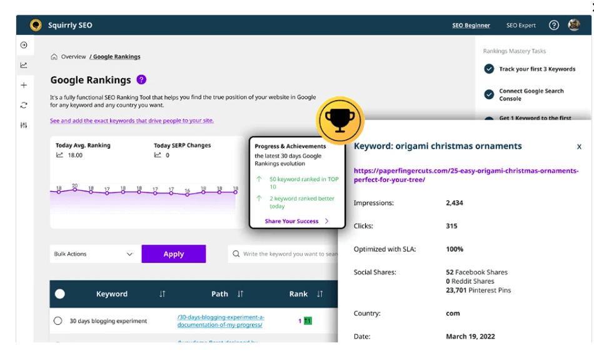The height and width of the screenshot is (358, 594).
Task: Click the 23,701 Pinterest Pins text
Action: tap(478, 291)
